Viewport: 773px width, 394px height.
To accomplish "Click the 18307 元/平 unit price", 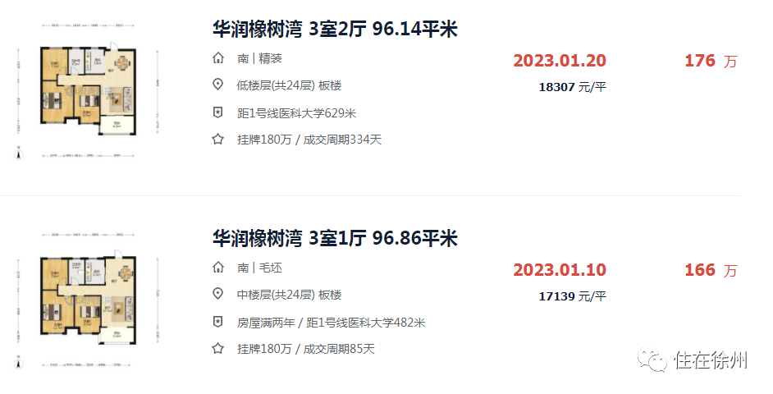I will 572,87.
